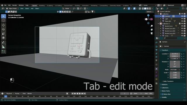Open the XYZ Euler rotation mode dropdown

click(175, 70)
